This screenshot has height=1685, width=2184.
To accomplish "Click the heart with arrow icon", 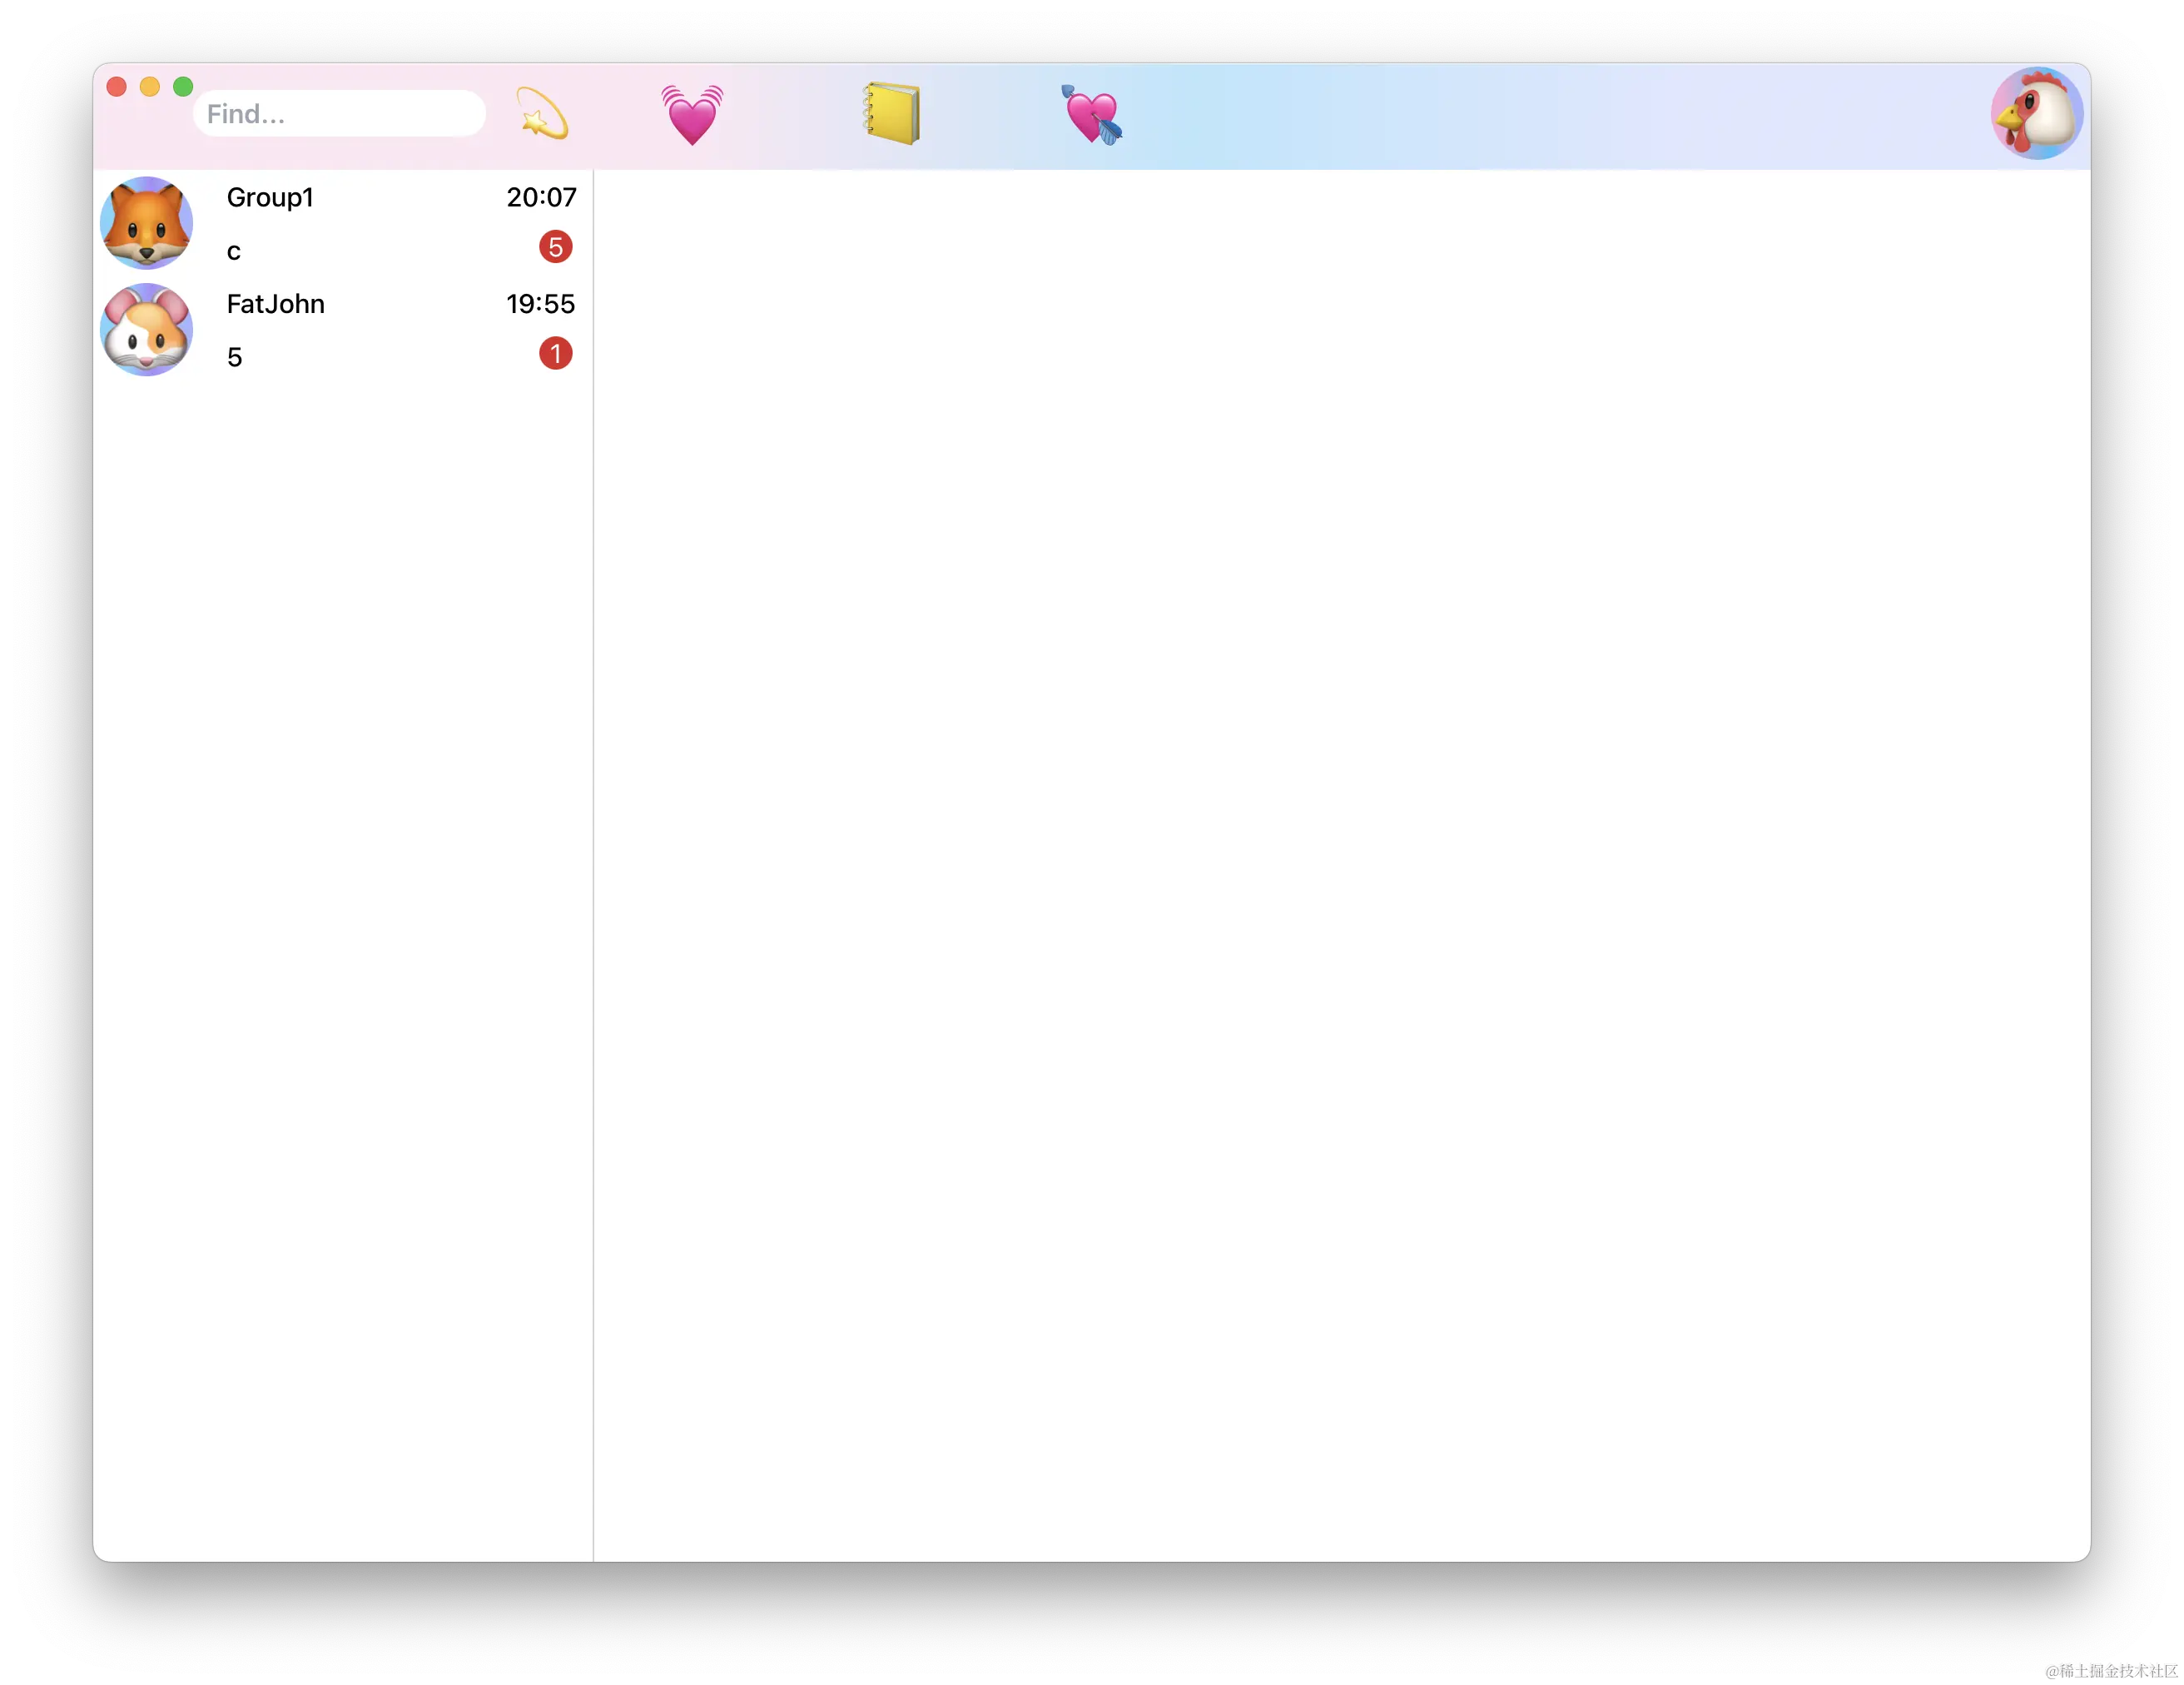I will [1092, 115].
